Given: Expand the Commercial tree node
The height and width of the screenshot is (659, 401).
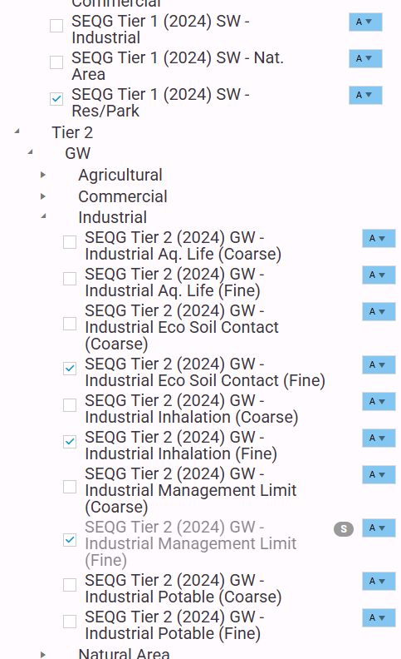Looking at the screenshot, I should point(43,196).
